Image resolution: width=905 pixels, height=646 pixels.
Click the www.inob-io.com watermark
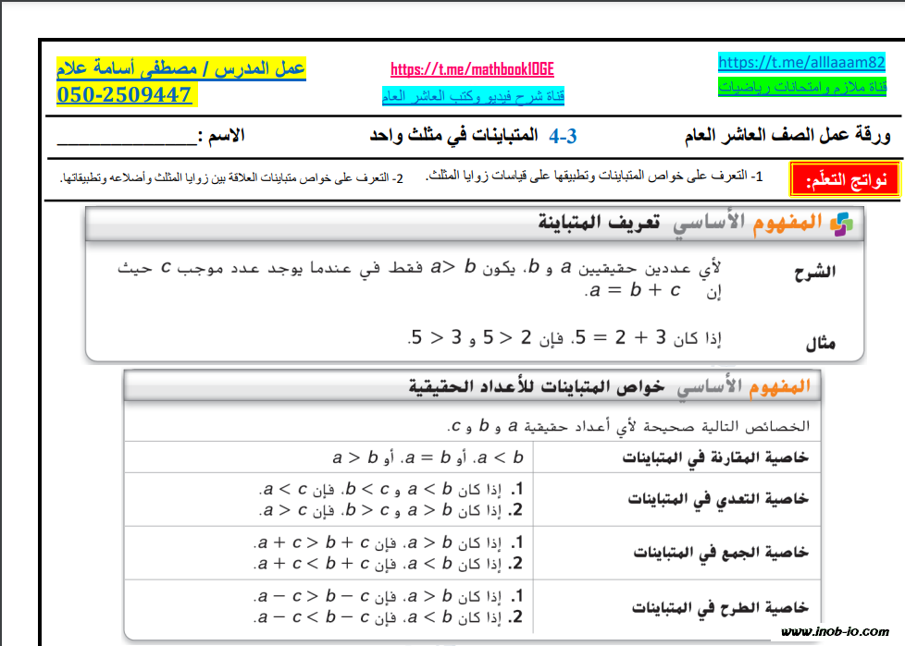836,633
